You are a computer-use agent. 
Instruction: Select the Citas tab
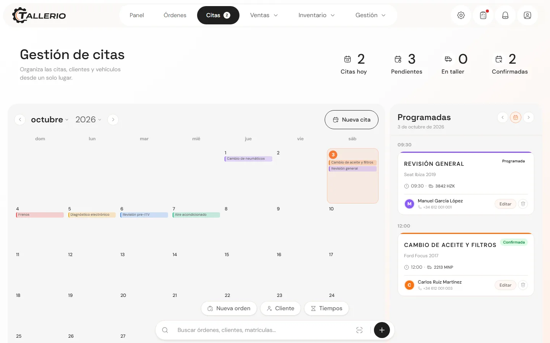pyautogui.click(x=218, y=15)
